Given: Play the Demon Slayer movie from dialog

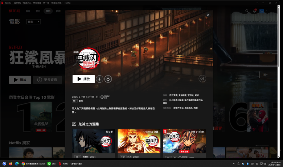Looking at the screenshot, I should point(83,79).
